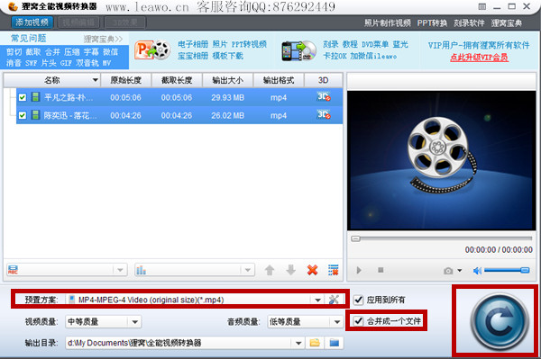Select 29.93 MB output size cell
This screenshot has width=541, height=359.
[228, 97]
